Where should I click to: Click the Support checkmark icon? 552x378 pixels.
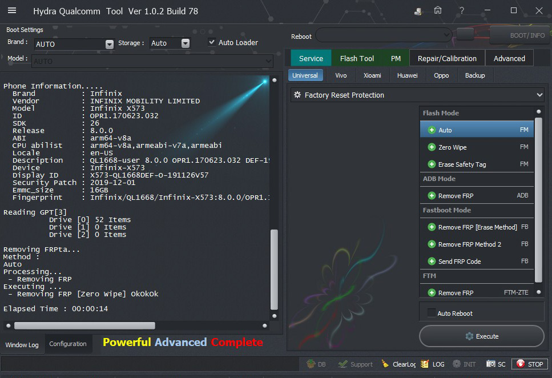point(343,364)
